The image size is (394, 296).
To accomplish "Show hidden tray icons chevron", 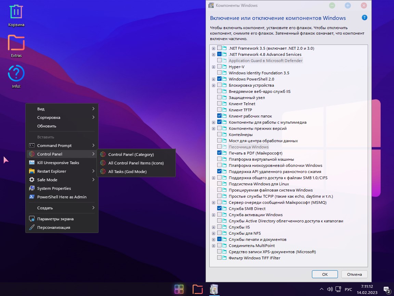I will [321, 289].
